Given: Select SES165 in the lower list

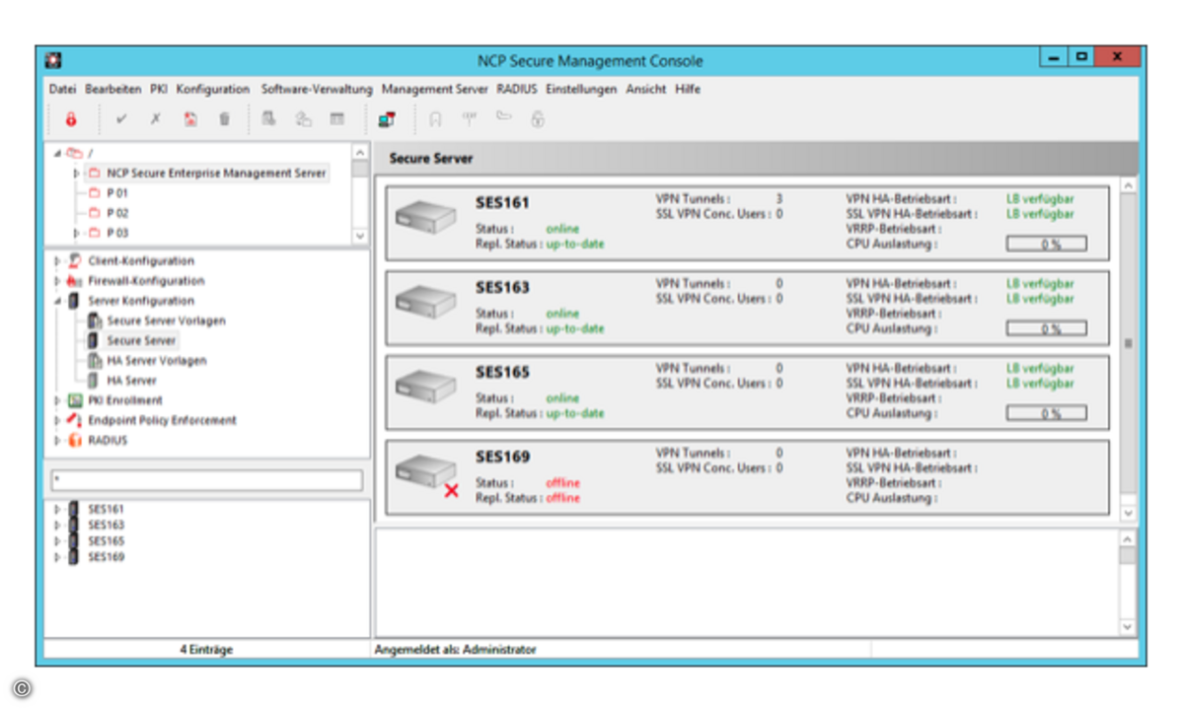Looking at the screenshot, I should tap(106, 541).
